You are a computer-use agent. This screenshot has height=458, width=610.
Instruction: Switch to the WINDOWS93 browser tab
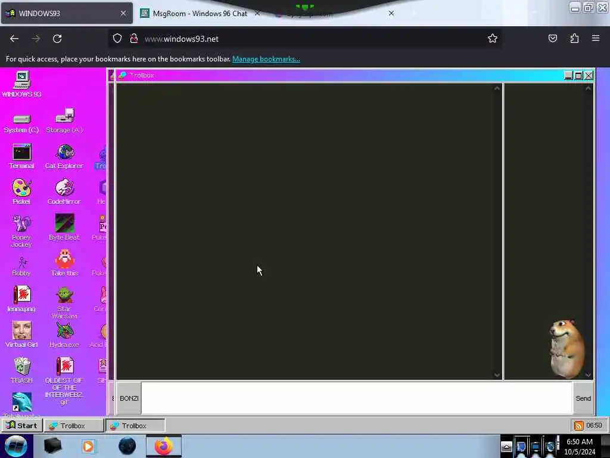67,13
